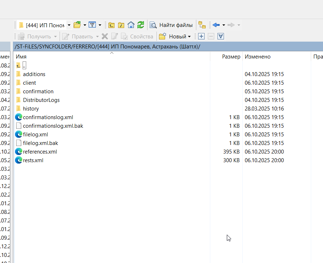The width and height of the screenshot is (323, 263).
Task: Click the Свойства properties button
Action: click(x=137, y=37)
